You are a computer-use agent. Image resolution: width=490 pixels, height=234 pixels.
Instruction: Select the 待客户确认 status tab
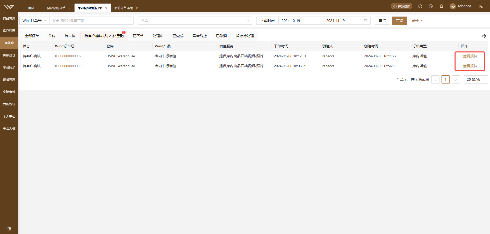[x=104, y=36]
